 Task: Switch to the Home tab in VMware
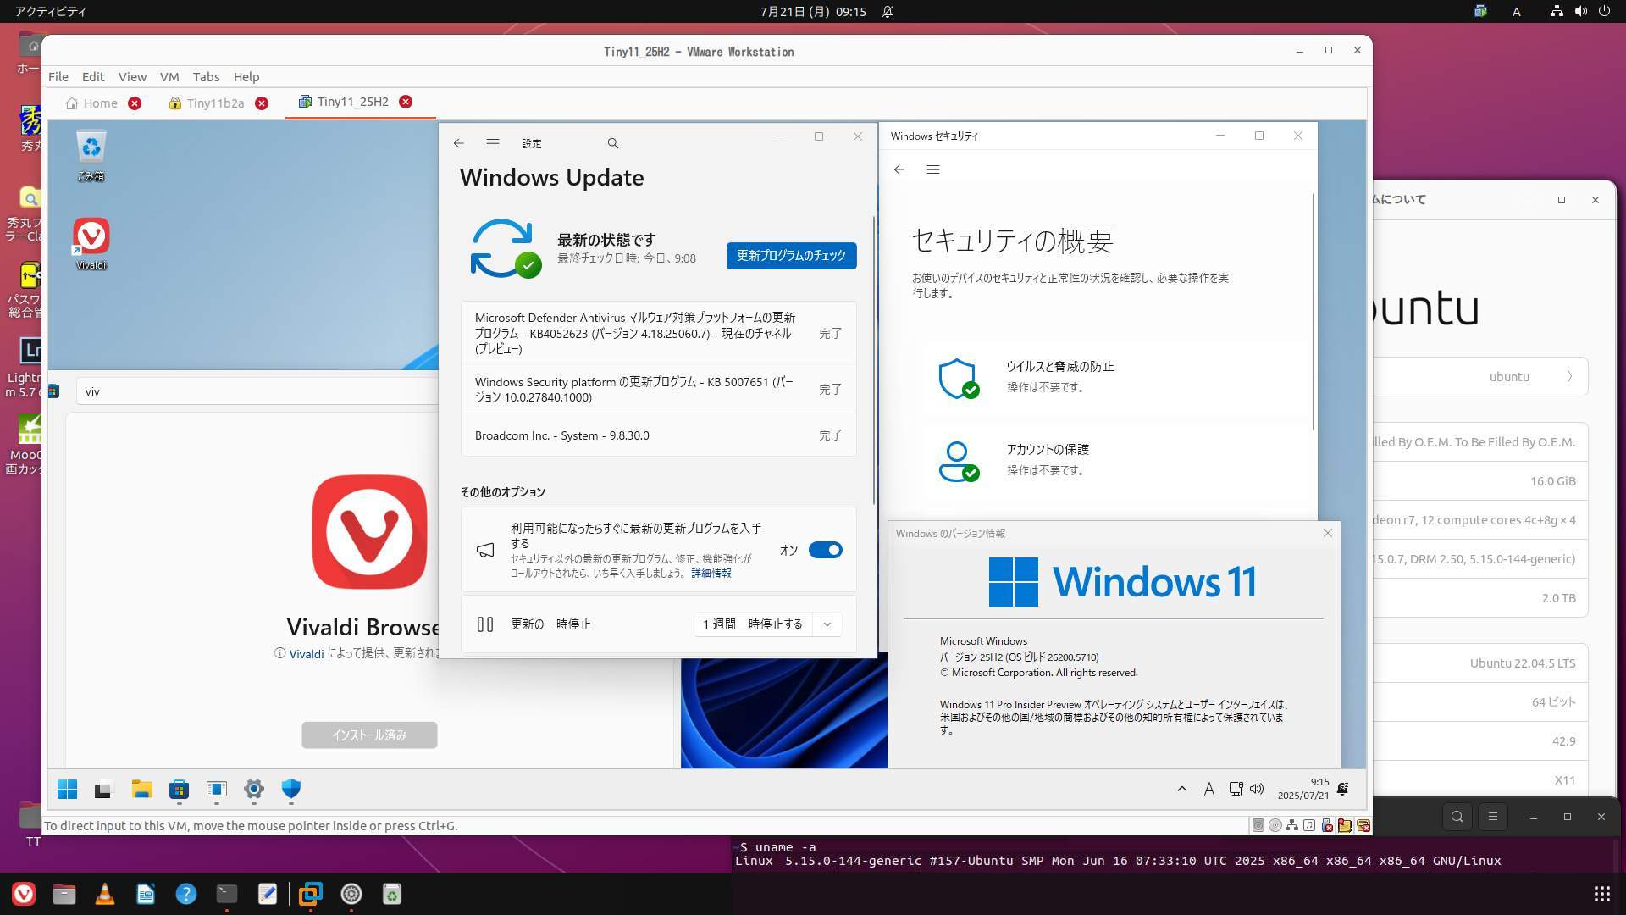(91, 103)
